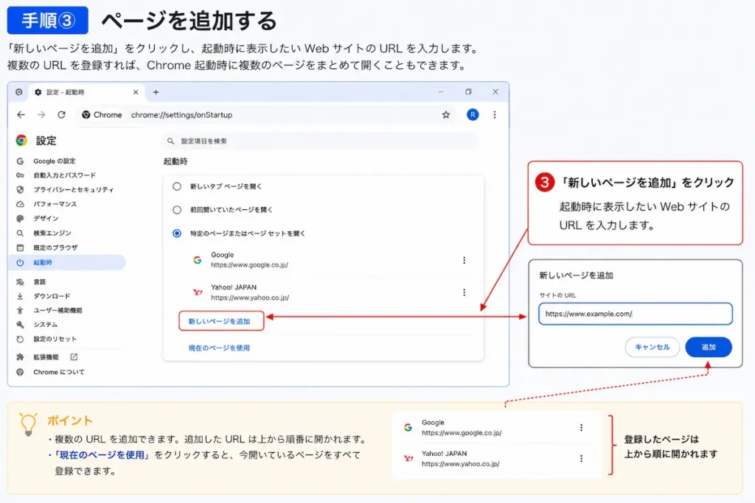Open the システム settings section
The image size is (755, 503).
45,325
